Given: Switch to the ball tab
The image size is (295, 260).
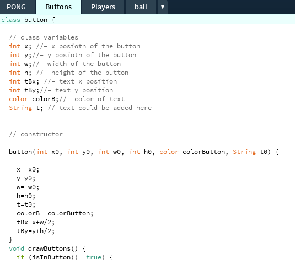Looking at the screenshot, I should coord(141,7).
